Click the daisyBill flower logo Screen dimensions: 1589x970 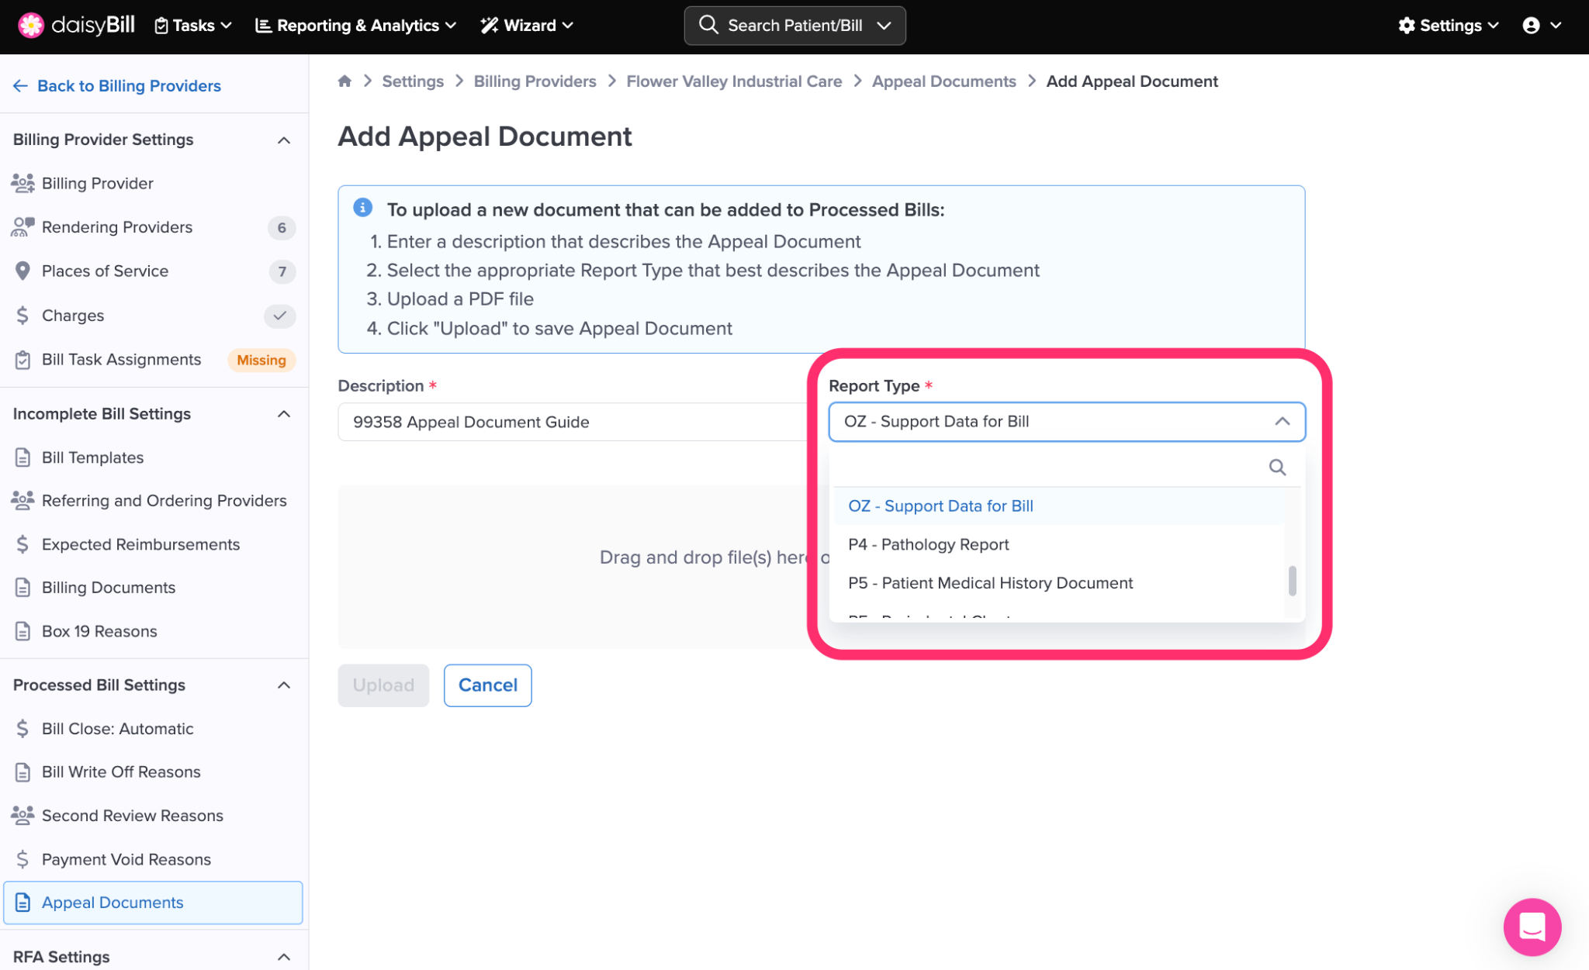[x=31, y=26]
